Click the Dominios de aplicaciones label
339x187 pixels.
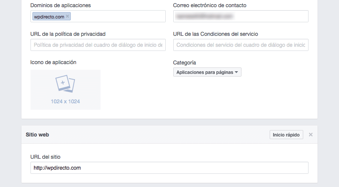point(60,5)
